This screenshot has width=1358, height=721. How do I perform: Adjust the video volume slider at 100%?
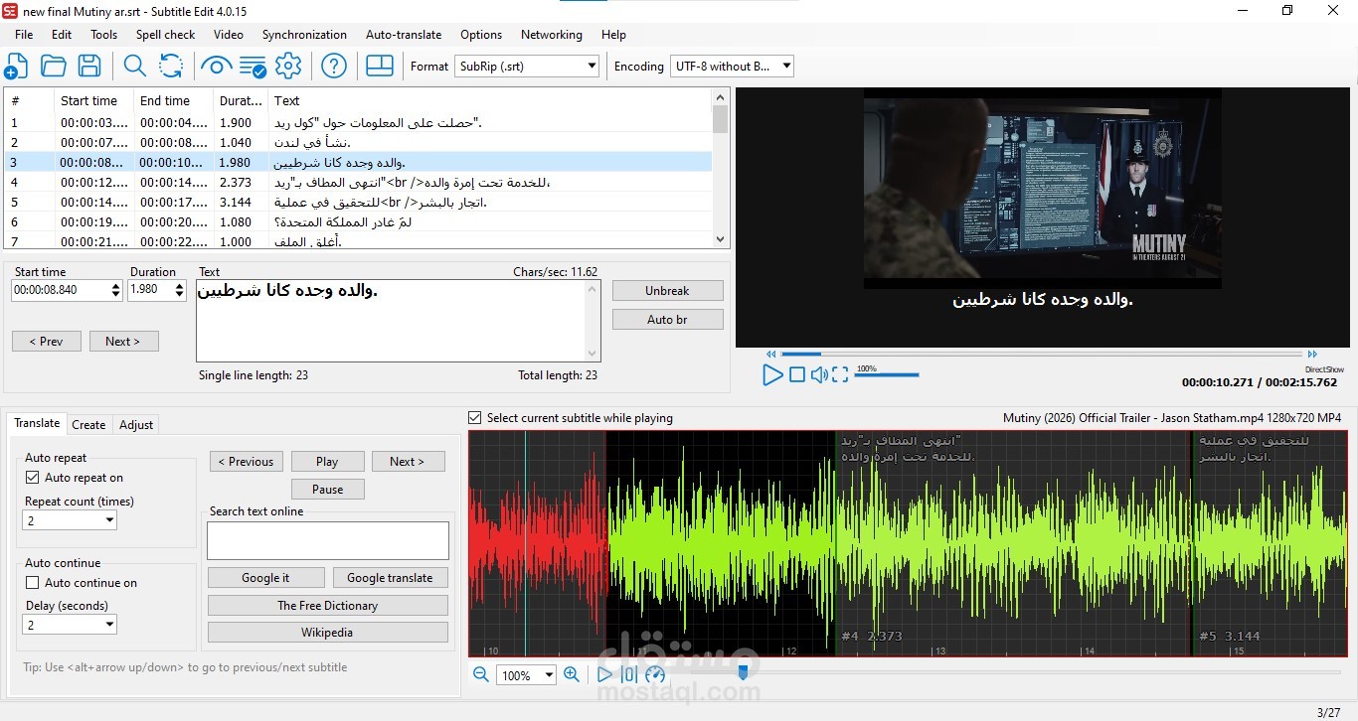pos(886,375)
